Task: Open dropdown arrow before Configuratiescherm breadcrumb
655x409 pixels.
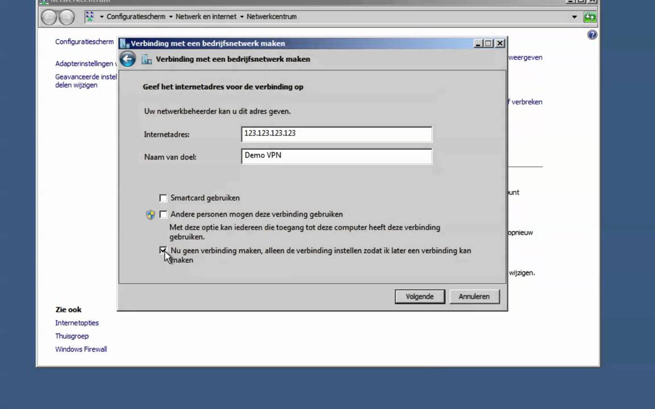Action: [102, 16]
